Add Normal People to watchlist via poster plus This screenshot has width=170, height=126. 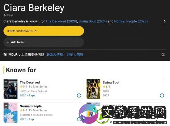pyautogui.click(x=6, y=105)
